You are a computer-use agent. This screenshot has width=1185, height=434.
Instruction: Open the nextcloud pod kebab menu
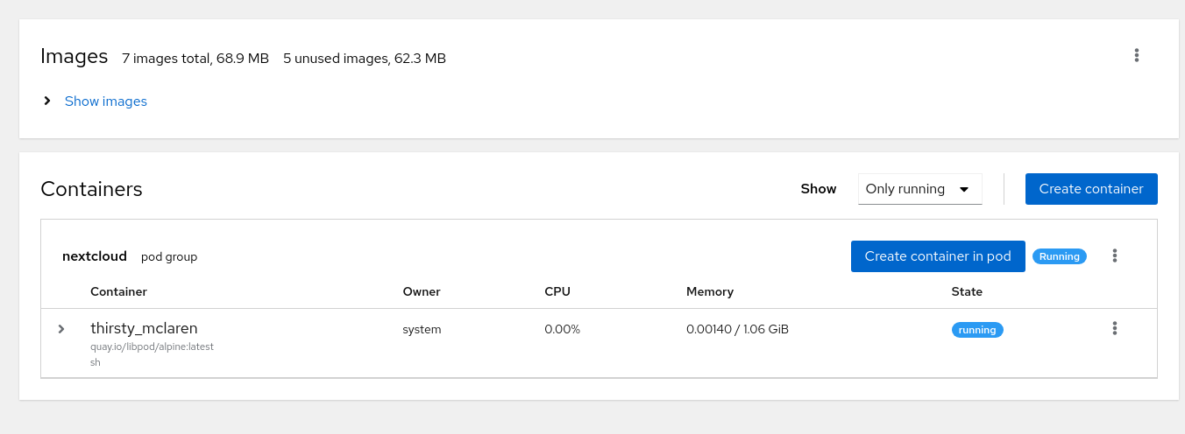[x=1115, y=255]
